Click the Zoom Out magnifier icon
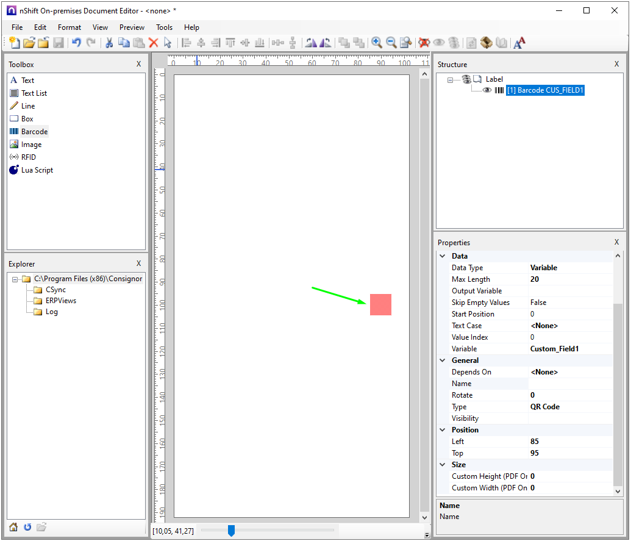The image size is (631, 541). (x=391, y=43)
